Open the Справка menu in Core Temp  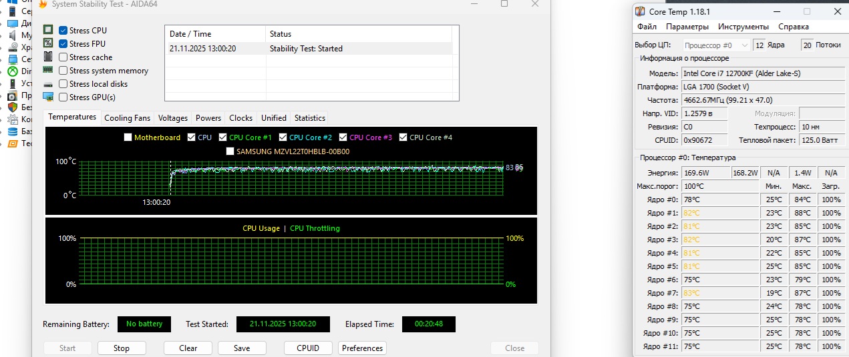click(x=794, y=27)
